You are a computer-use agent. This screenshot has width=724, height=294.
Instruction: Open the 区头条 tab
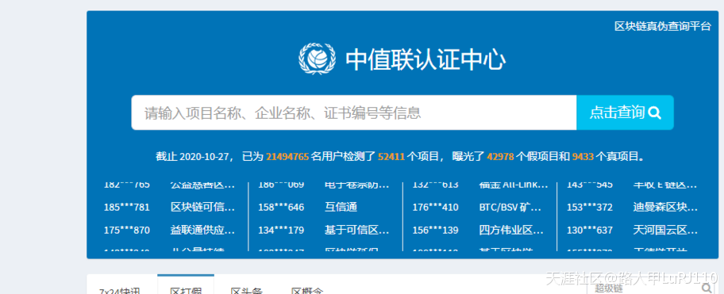pos(247,291)
